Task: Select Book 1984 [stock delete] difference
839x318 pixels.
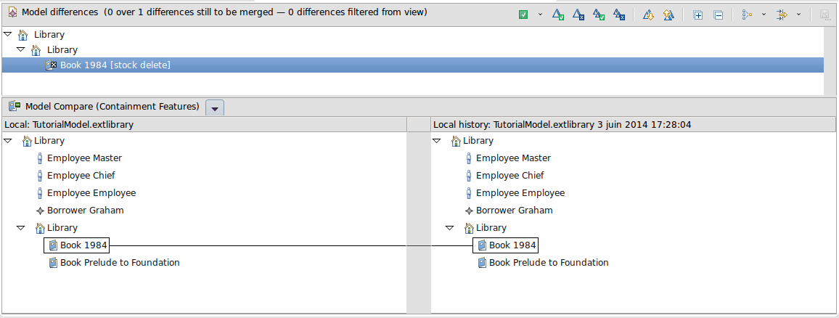Action: click(115, 65)
